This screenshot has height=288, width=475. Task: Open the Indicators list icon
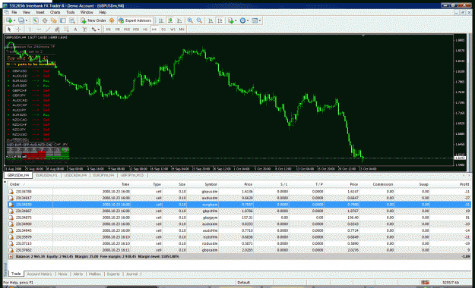(231, 20)
